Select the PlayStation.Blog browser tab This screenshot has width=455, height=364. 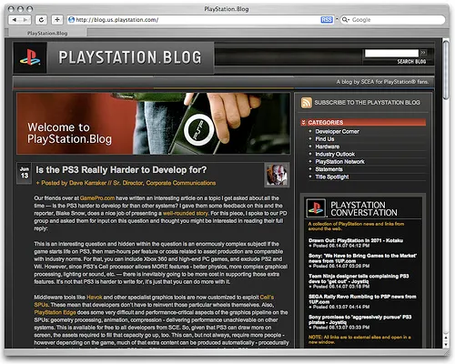point(47,33)
